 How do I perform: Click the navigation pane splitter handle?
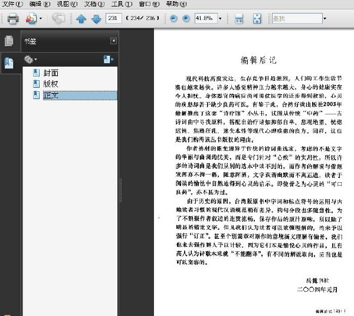pyautogui.click(x=120, y=190)
